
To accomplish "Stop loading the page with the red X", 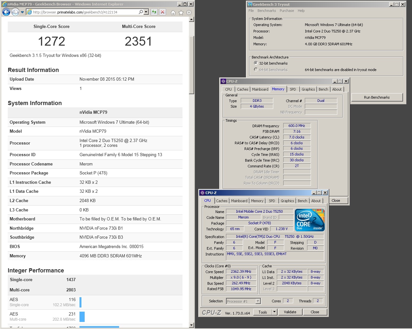I will tap(163, 12).
